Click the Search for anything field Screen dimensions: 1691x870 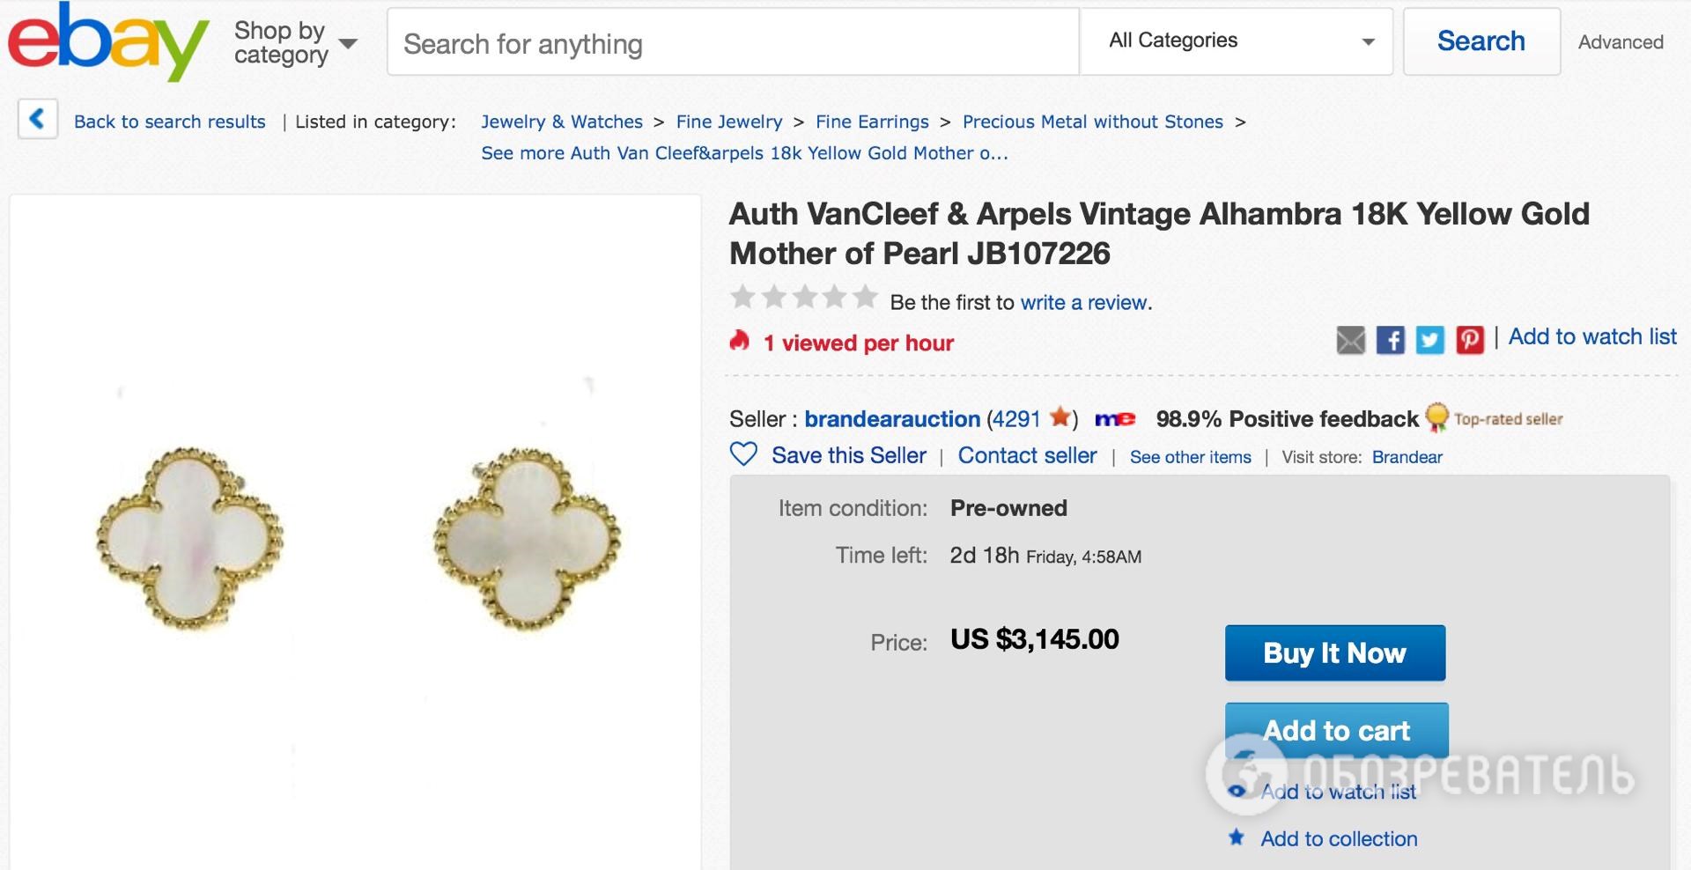pos(733,43)
